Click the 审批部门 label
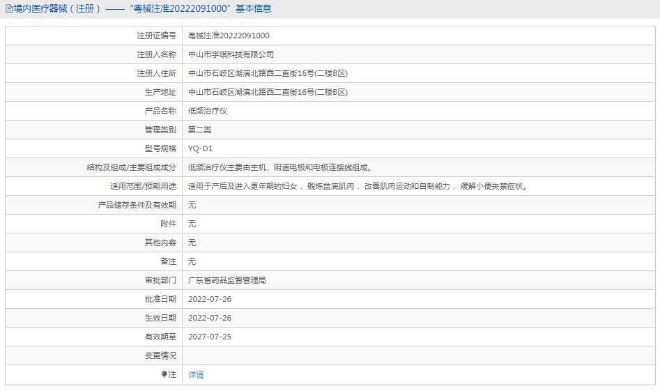 [x=160, y=280]
